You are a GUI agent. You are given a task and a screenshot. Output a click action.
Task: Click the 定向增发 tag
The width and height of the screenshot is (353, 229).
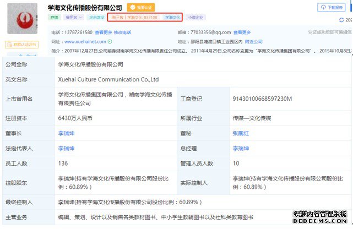(96, 17)
